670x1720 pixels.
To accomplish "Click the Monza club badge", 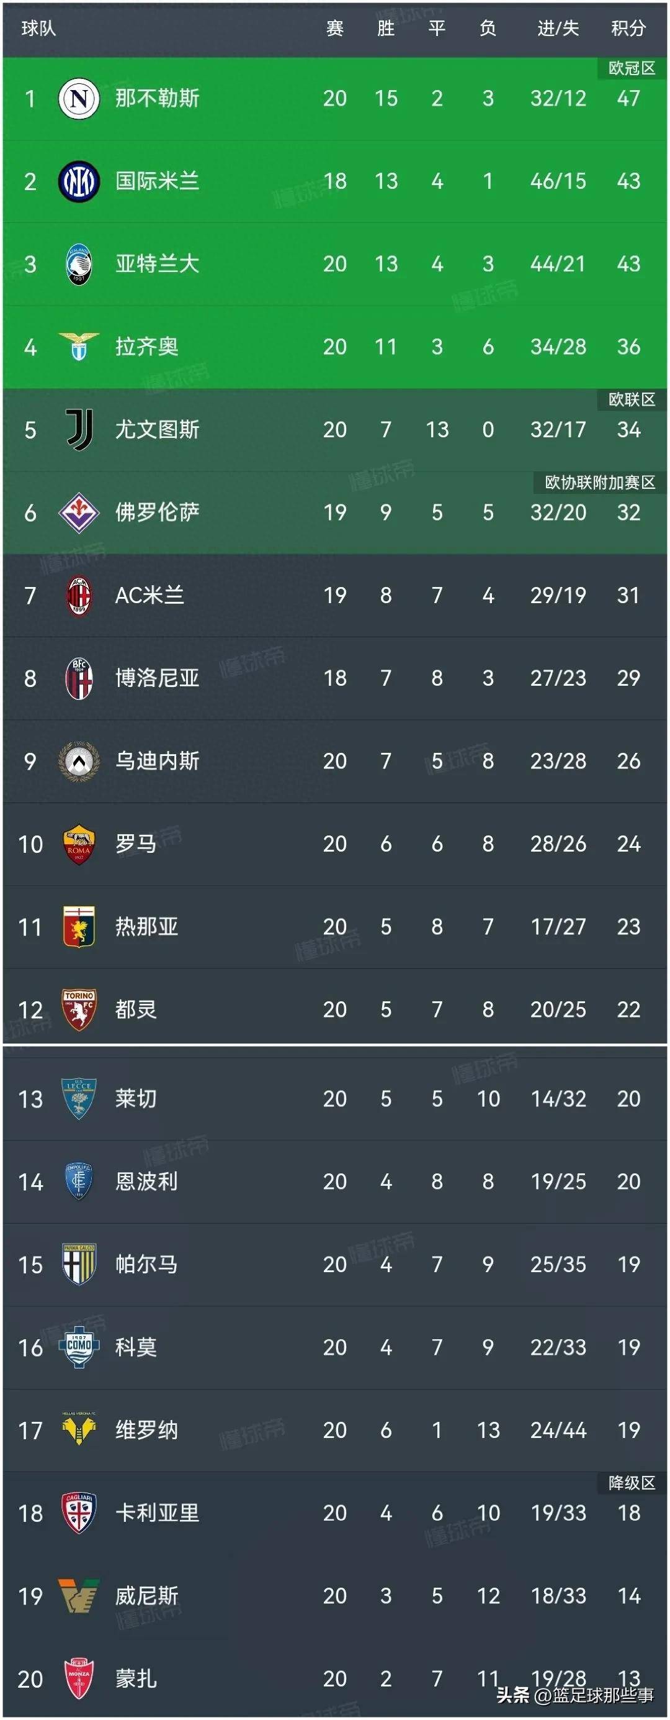I will 79,1678.
